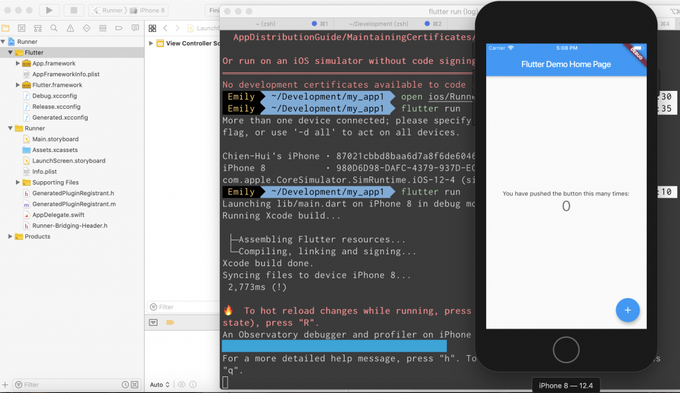The height and width of the screenshot is (393, 680).
Task: Open GeneratedPluginRegistrant.h file
Action: pos(73,193)
